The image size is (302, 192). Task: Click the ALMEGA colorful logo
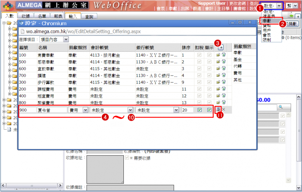click(8, 6)
